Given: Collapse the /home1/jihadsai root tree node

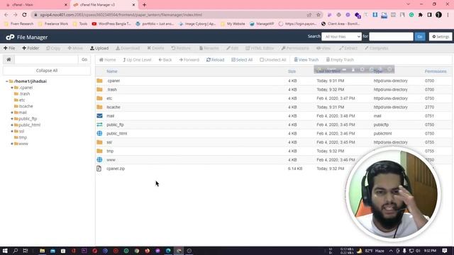Looking at the screenshot, I should tap(7, 81).
